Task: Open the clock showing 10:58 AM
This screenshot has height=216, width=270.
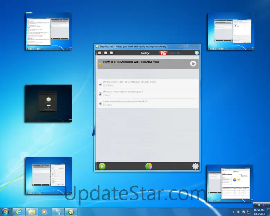Action: (x=259, y=212)
